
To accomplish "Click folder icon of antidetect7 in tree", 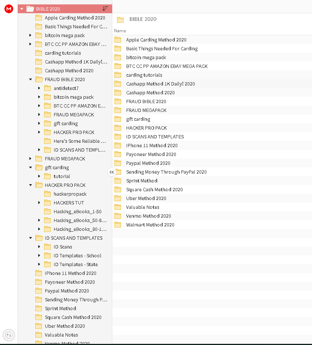I will [x=47, y=88].
